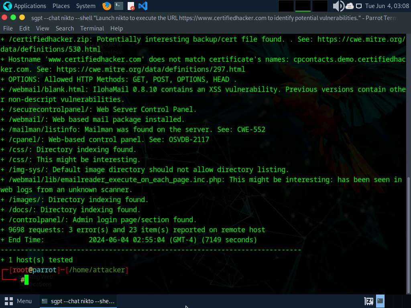The width and height of the screenshot is (411, 308).
Task: Click the terminal icon in the bottom-right tray
Action: (x=380, y=301)
